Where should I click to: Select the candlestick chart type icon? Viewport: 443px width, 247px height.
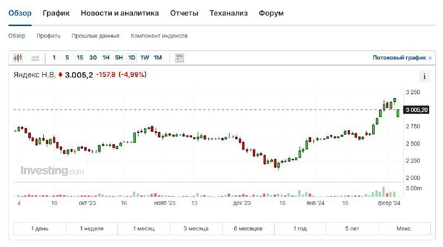[18, 58]
